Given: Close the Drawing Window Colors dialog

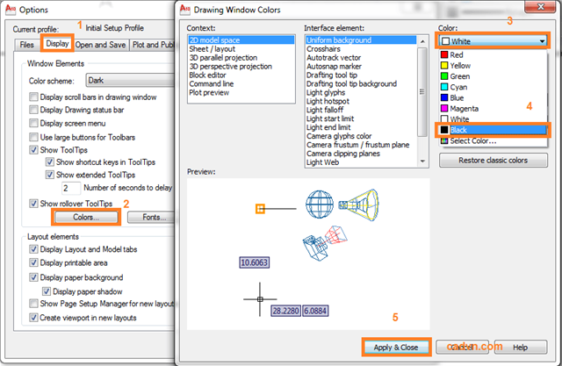Looking at the screenshot, I should coord(540,7).
